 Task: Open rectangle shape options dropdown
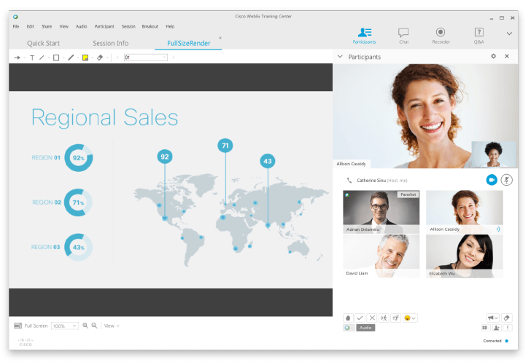point(63,58)
